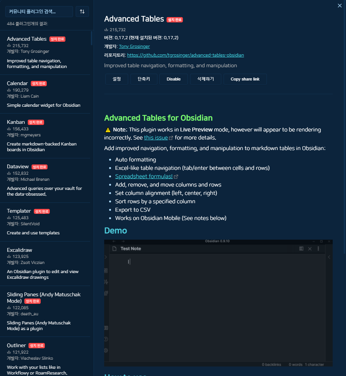Image resolution: width=346 pixels, height=376 pixels.
Task: Click the 설치 완료 badge beside Kanban
Action: (36, 122)
